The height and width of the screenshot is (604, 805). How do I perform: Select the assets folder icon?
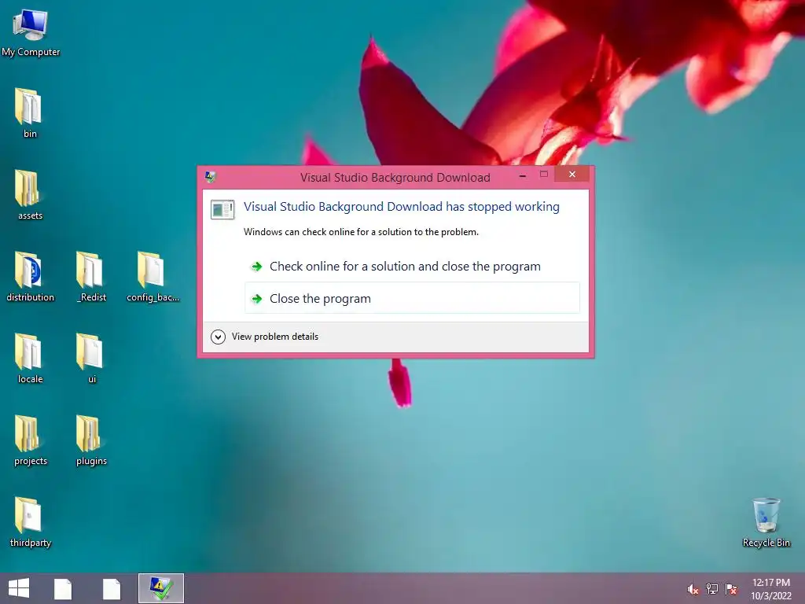pos(29,195)
